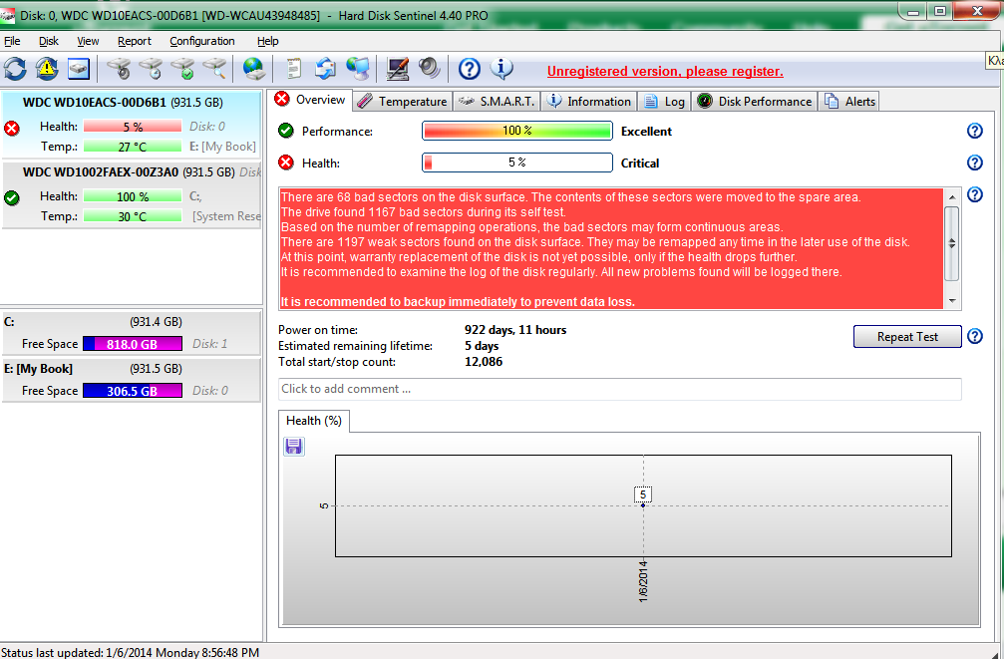
Task: Switch to the Information tab
Action: coord(589,102)
